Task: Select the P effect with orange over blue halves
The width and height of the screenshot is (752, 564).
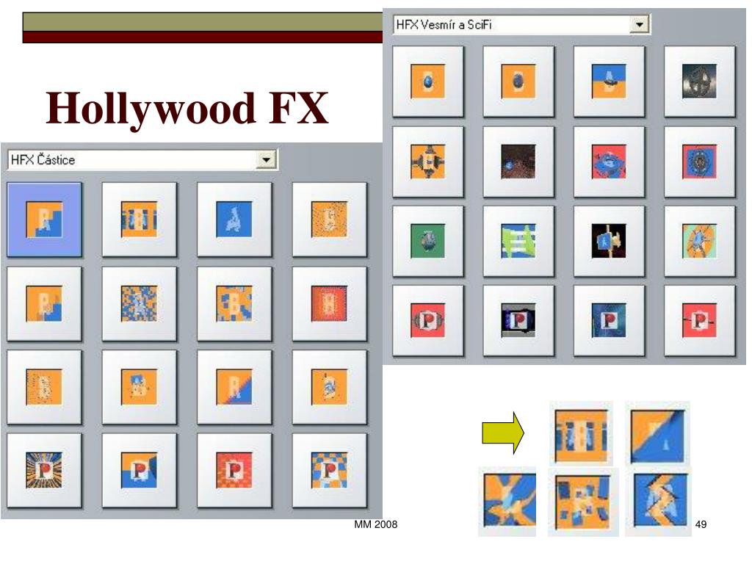Action: [x=139, y=471]
